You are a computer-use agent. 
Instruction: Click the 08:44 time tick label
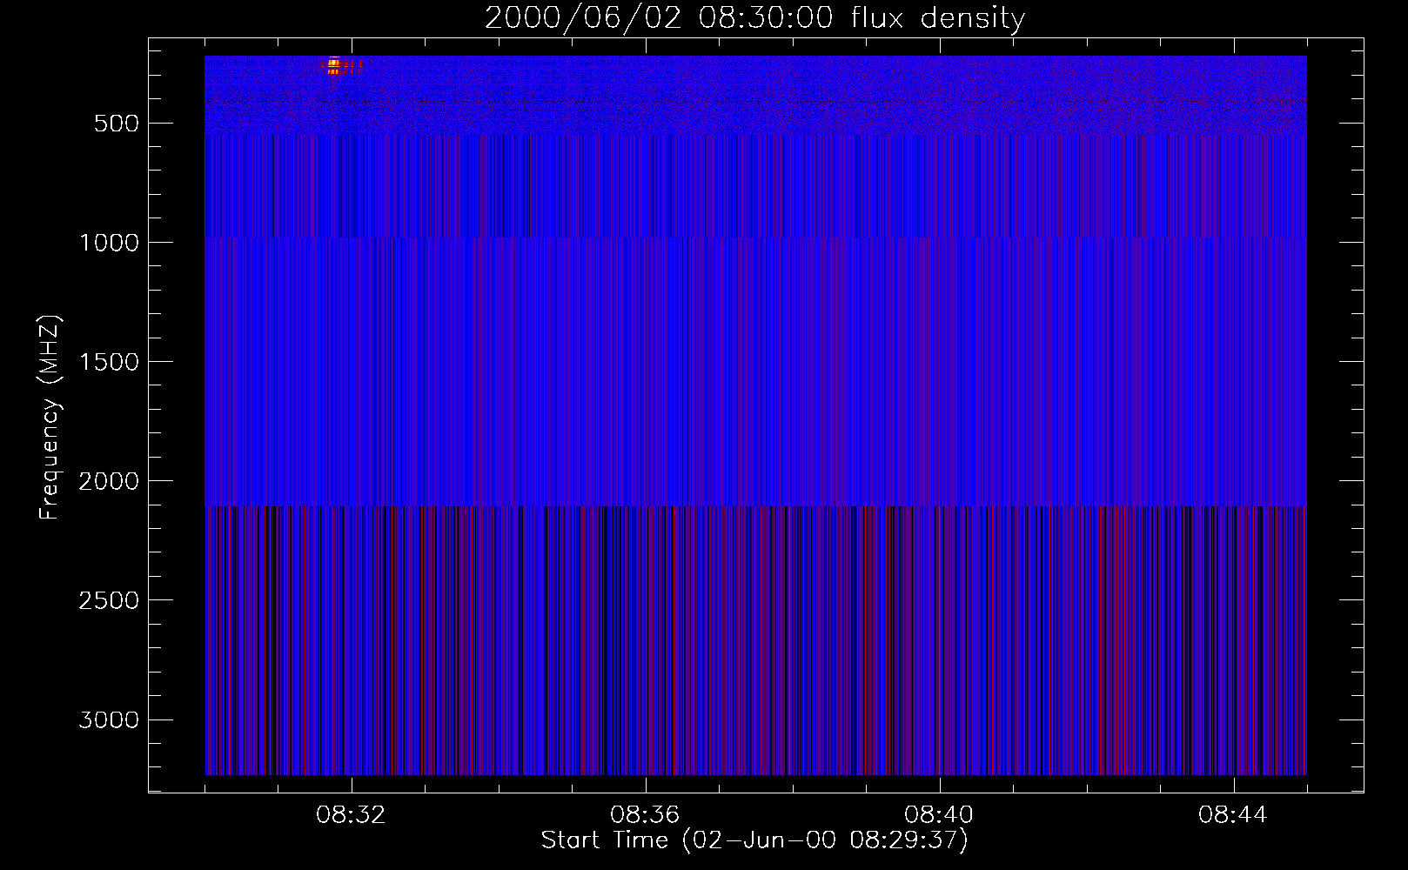tap(1233, 815)
